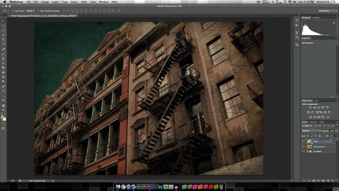Viewport: 339px width, 191px height.
Task: Select the Type tool
Action: [x=3, y=91]
